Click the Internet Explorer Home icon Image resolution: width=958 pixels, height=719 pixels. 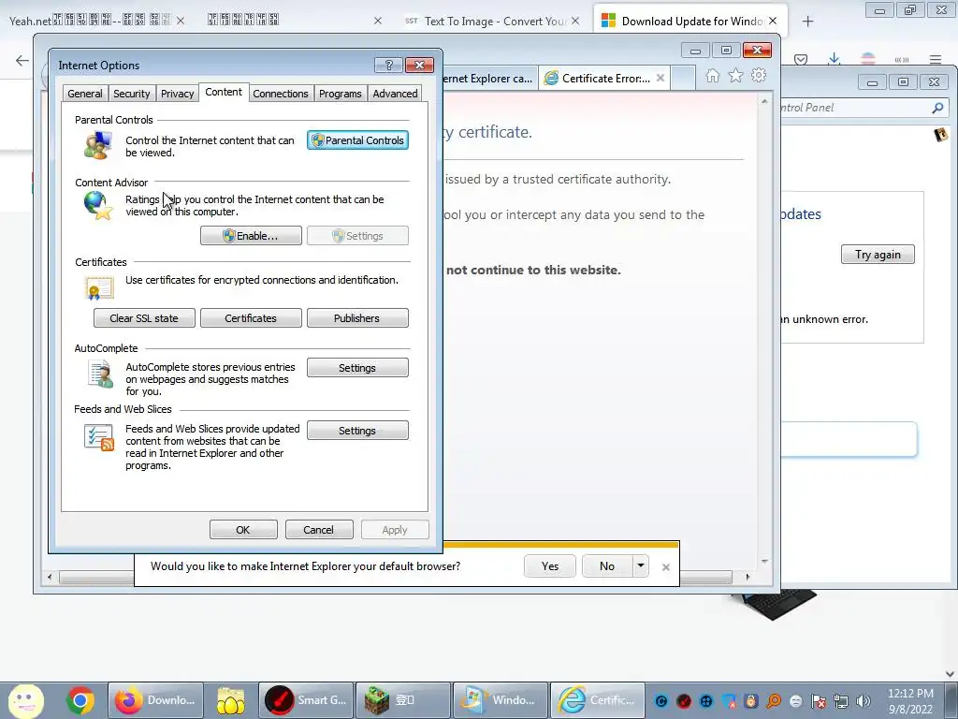[x=712, y=76]
